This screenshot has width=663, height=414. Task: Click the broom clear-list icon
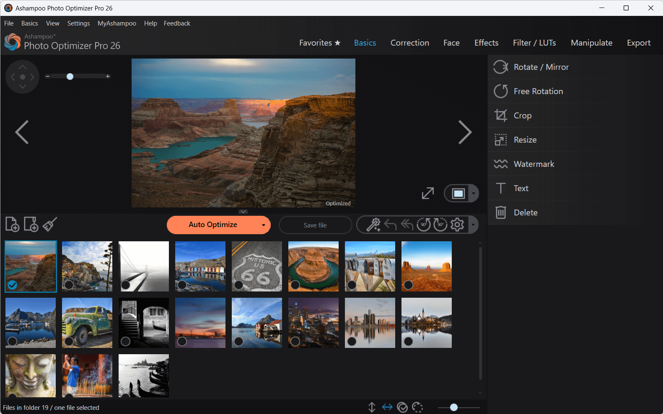click(x=50, y=225)
